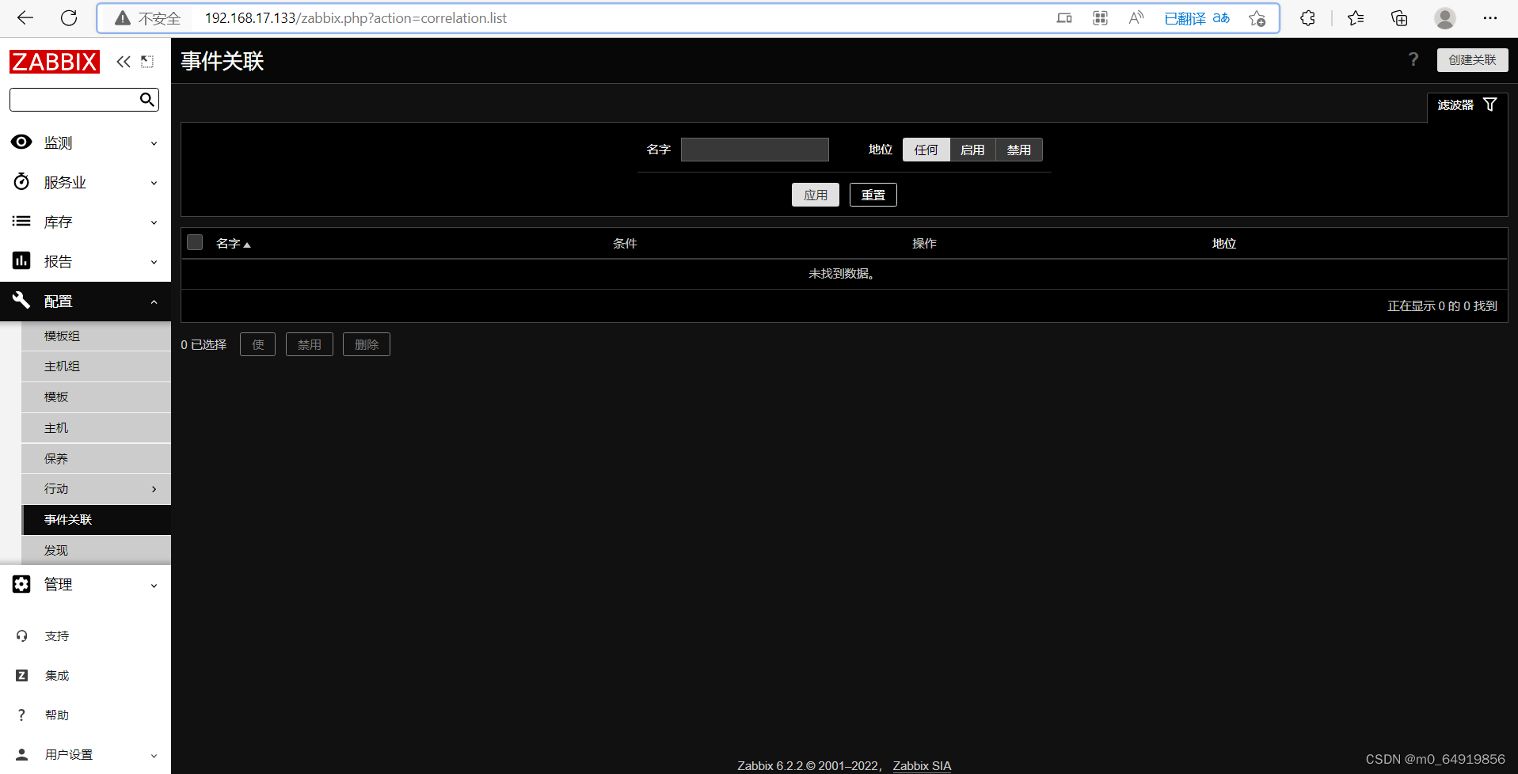
Task: Collapse the 配置 menu chevron
Action: 154,302
